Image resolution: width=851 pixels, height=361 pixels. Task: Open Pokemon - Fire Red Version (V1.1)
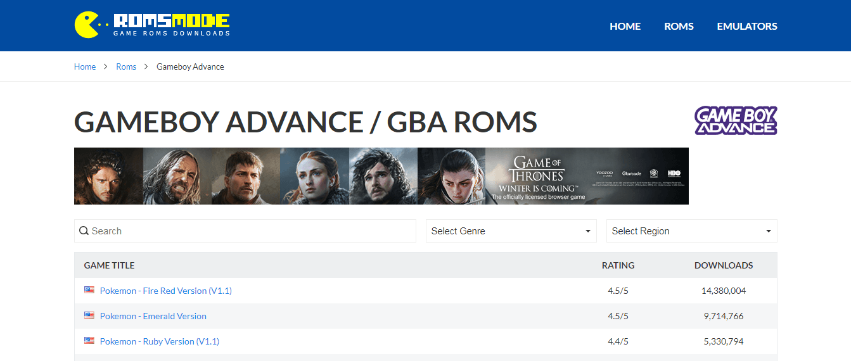166,291
